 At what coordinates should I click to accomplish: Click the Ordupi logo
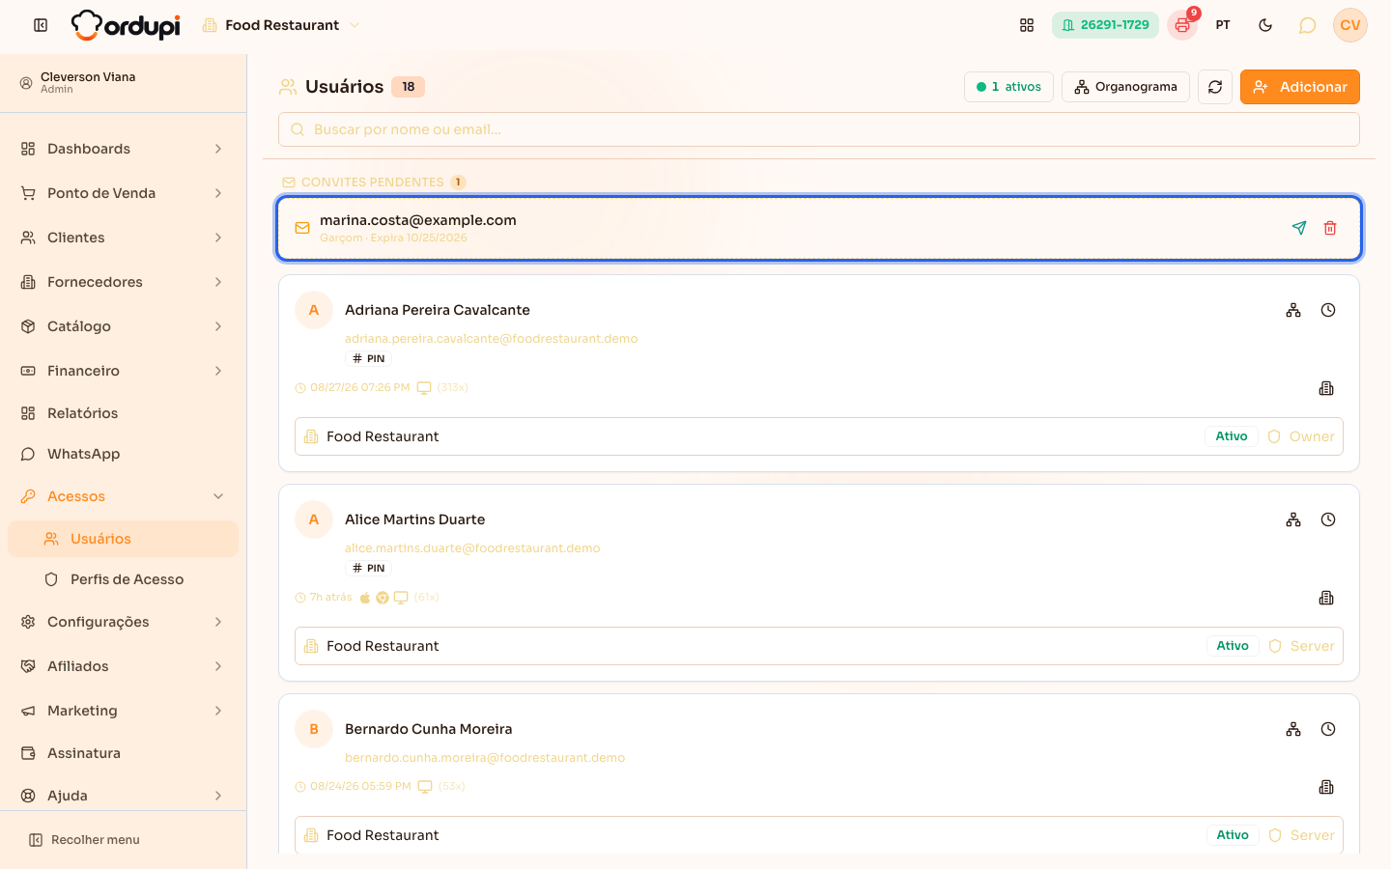tap(126, 25)
